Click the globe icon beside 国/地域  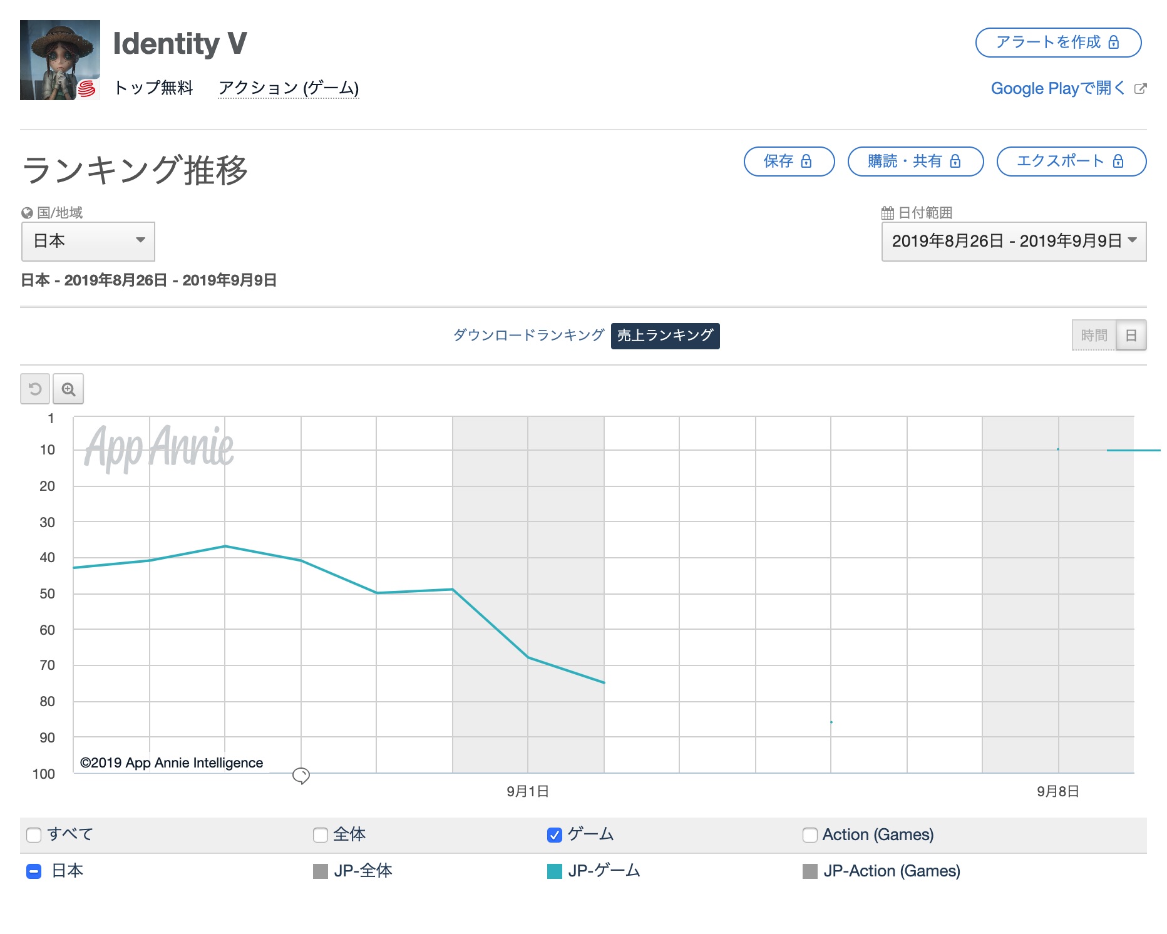coord(27,213)
